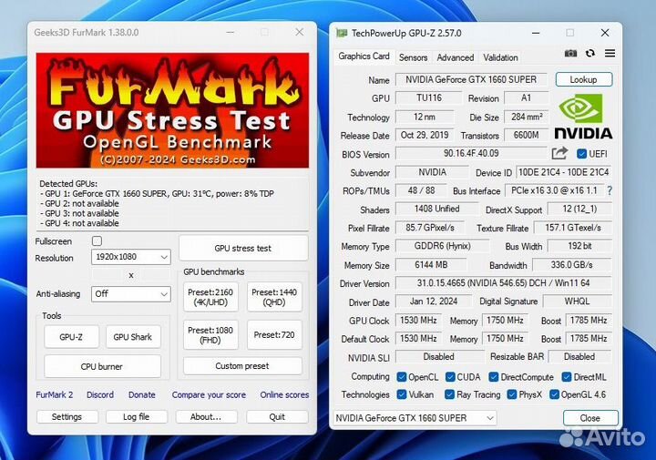
Task: Click the Memory Type GDDR6 (Hynix) value
Action: click(442, 246)
